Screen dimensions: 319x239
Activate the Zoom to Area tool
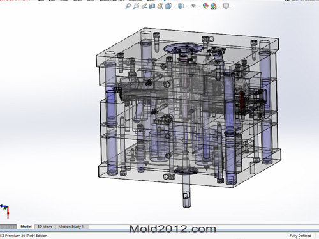pyautogui.click(x=136, y=6)
